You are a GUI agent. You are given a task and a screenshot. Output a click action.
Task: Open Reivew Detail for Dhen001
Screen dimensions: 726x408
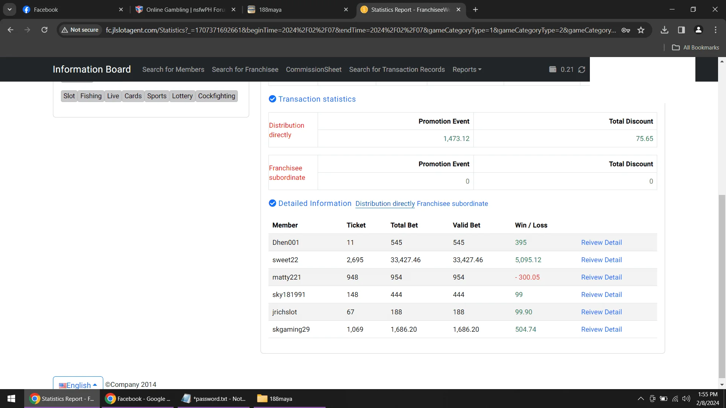601,243
